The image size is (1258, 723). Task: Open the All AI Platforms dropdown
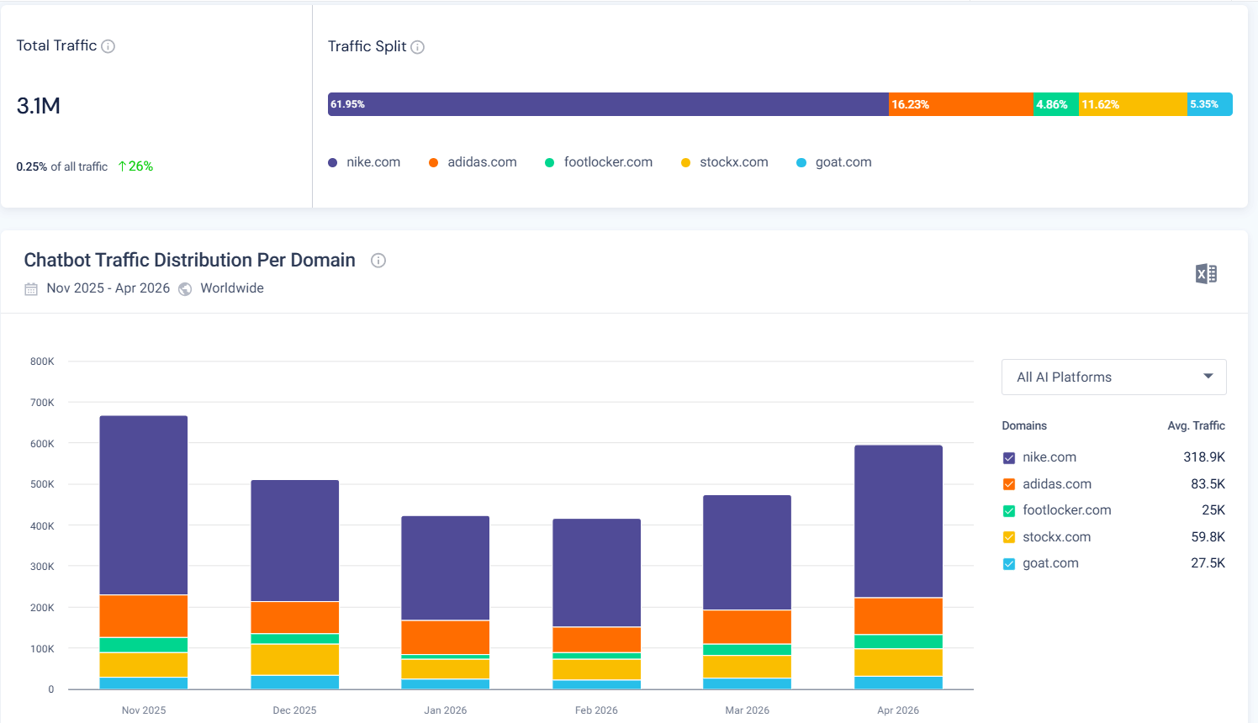pos(1113,377)
